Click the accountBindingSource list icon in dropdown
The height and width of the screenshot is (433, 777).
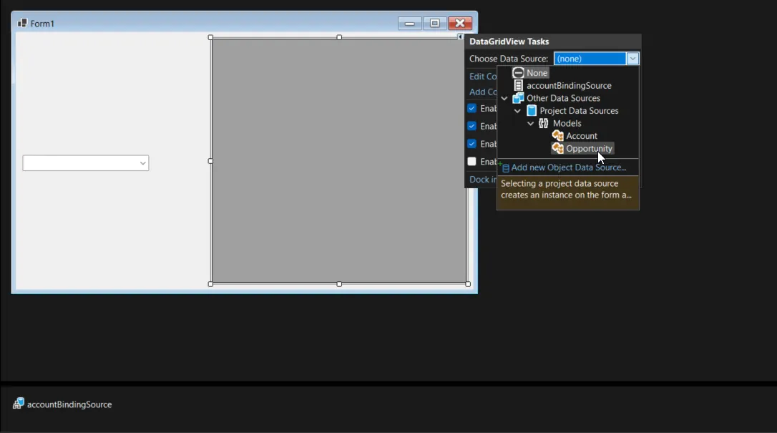pyautogui.click(x=519, y=86)
